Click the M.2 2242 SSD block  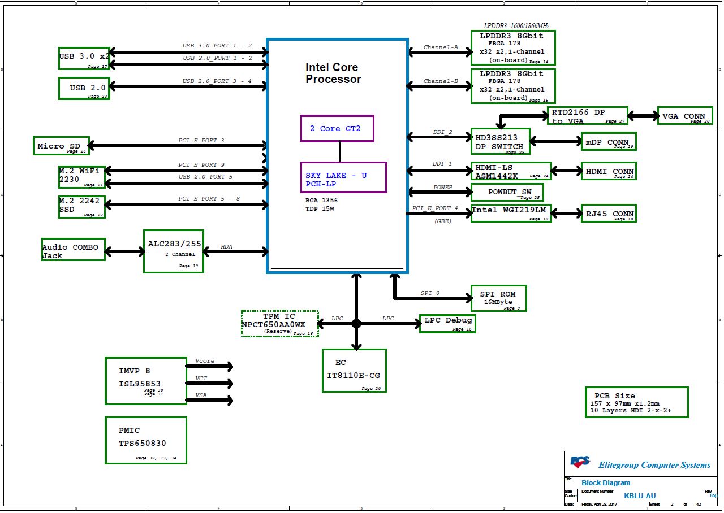(81, 207)
